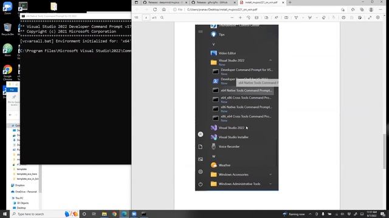
Task: Select the install_mujoco221_on_win.pdf tab
Action: click(261, 2)
